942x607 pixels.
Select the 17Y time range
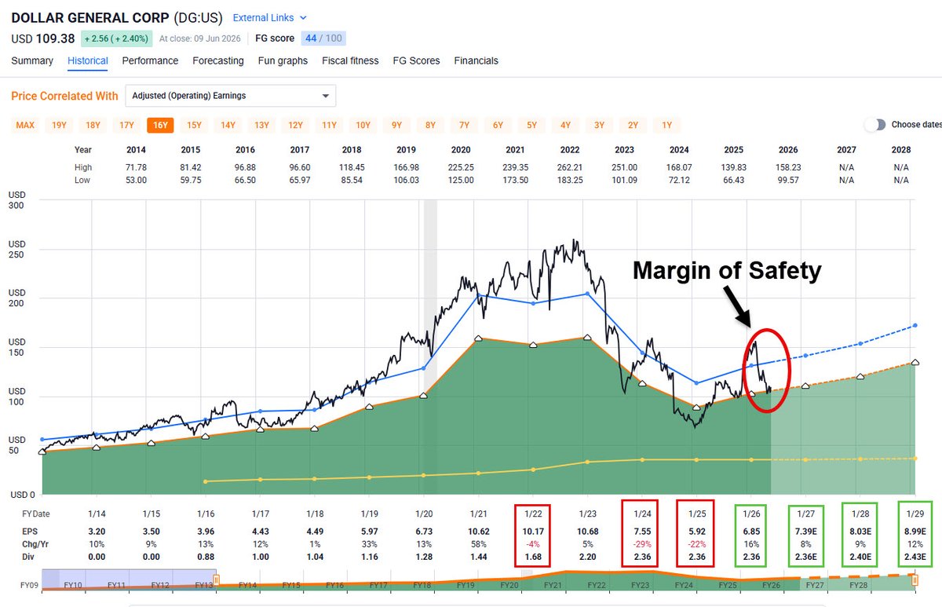tap(126, 125)
